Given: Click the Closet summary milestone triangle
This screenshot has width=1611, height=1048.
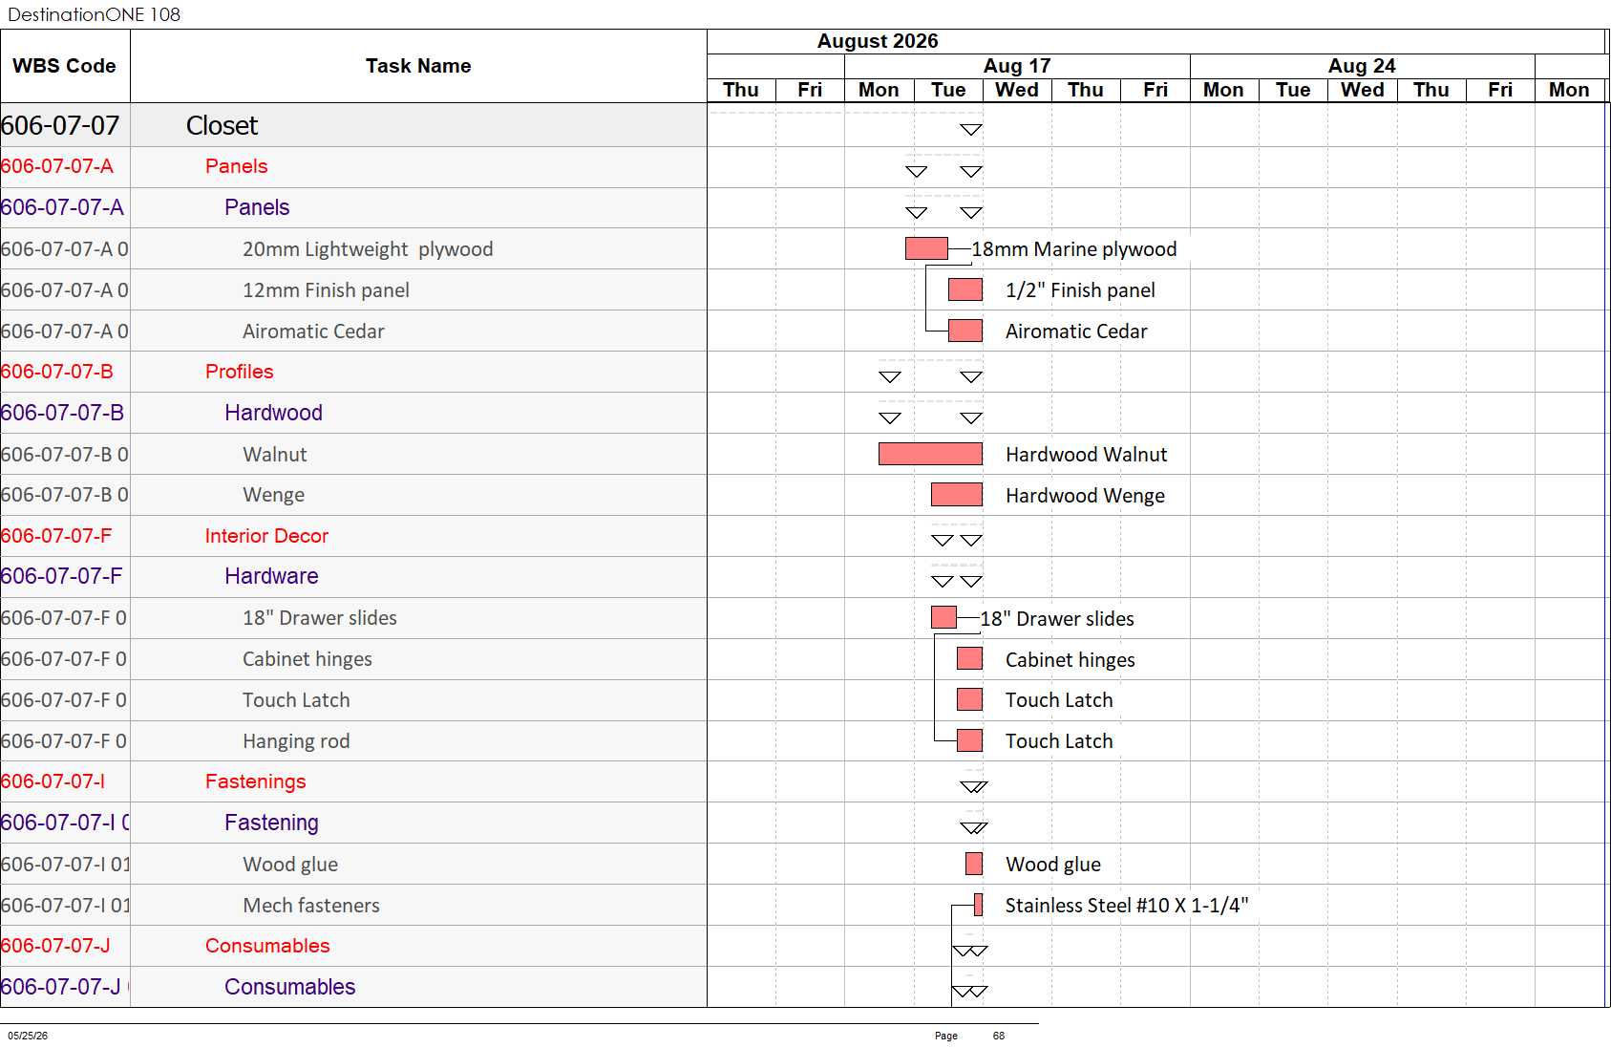Looking at the screenshot, I should [971, 130].
